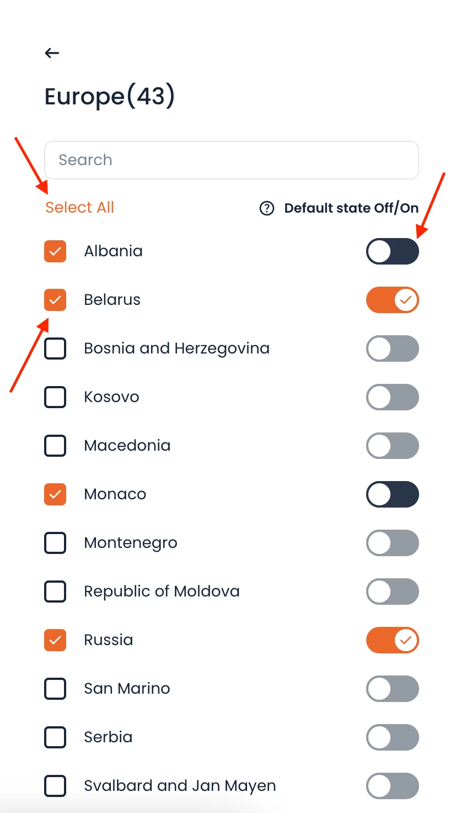This screenshot has height=813, width=461.
Task: Uncheck the Belarus checkbox
Action: click(55, 300)
